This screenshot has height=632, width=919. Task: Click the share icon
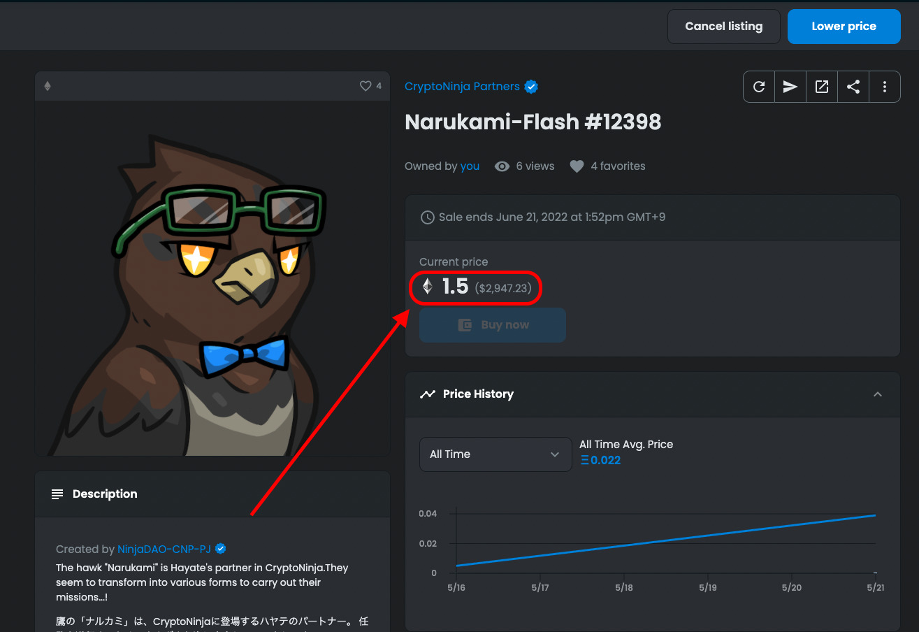tap(853, 87)
